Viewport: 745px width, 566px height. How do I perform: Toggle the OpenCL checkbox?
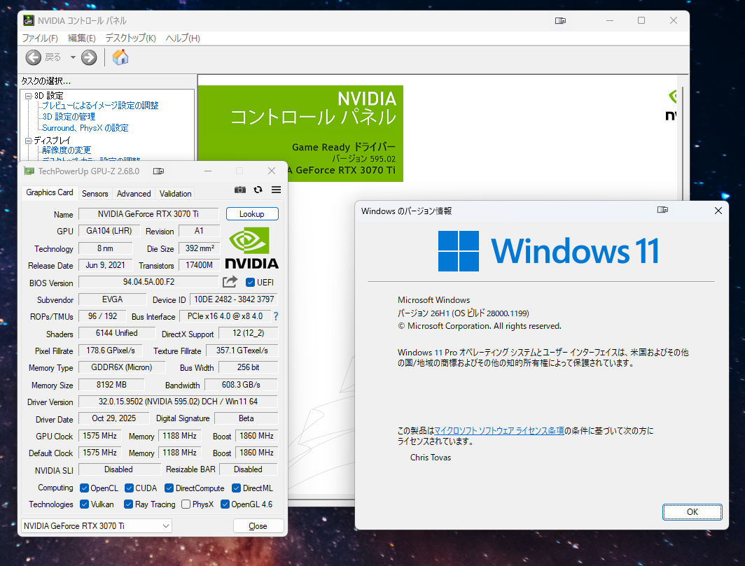(85, 488)
